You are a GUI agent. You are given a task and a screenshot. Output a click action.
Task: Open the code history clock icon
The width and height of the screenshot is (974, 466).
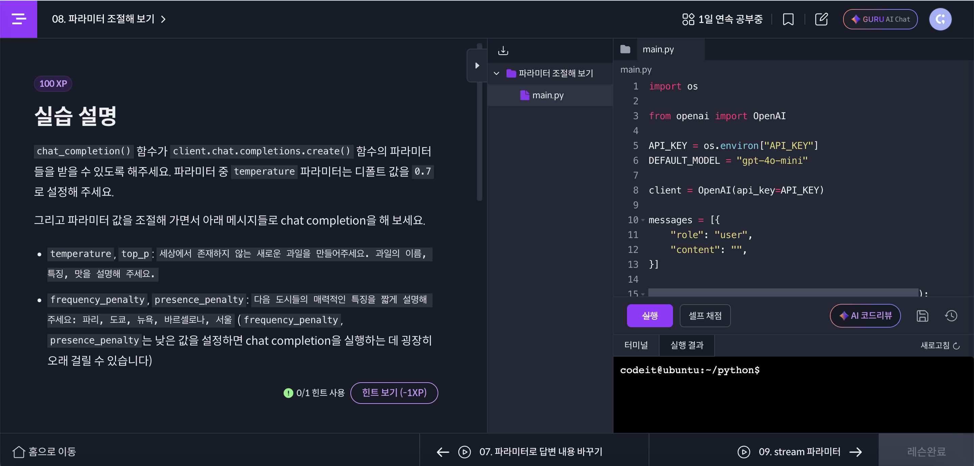pos(951,316)
